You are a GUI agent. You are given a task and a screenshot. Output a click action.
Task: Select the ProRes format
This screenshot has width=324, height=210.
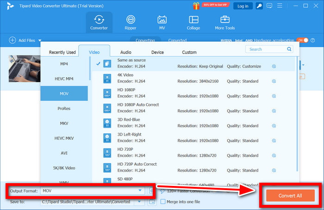pos(64,108)
